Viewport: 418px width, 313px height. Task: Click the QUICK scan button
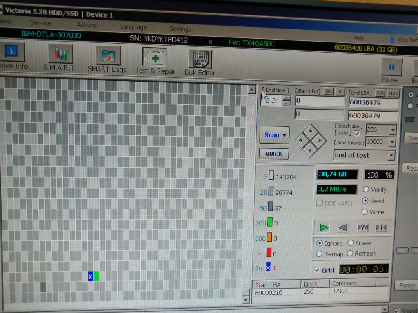[x=274, y=154]
